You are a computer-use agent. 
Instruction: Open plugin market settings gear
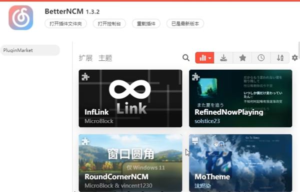click(295, 58)
